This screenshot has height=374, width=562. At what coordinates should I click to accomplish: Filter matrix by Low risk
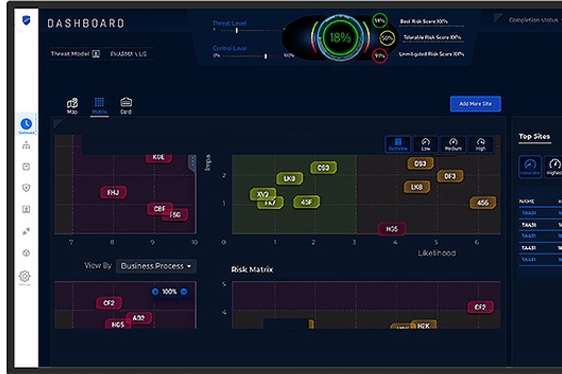[x=426, y=144]
